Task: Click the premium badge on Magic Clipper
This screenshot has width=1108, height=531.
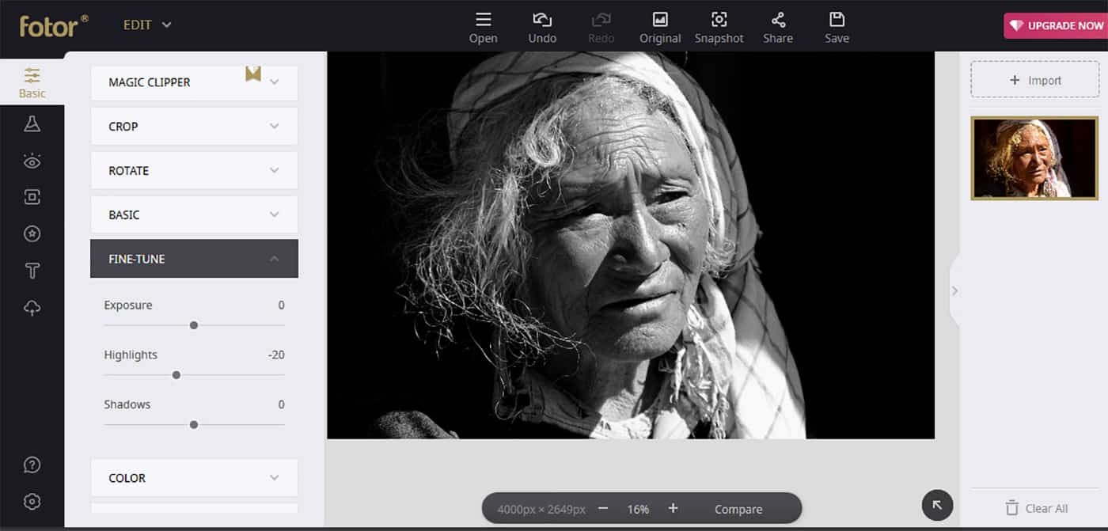Action: [x=253, y=74]
